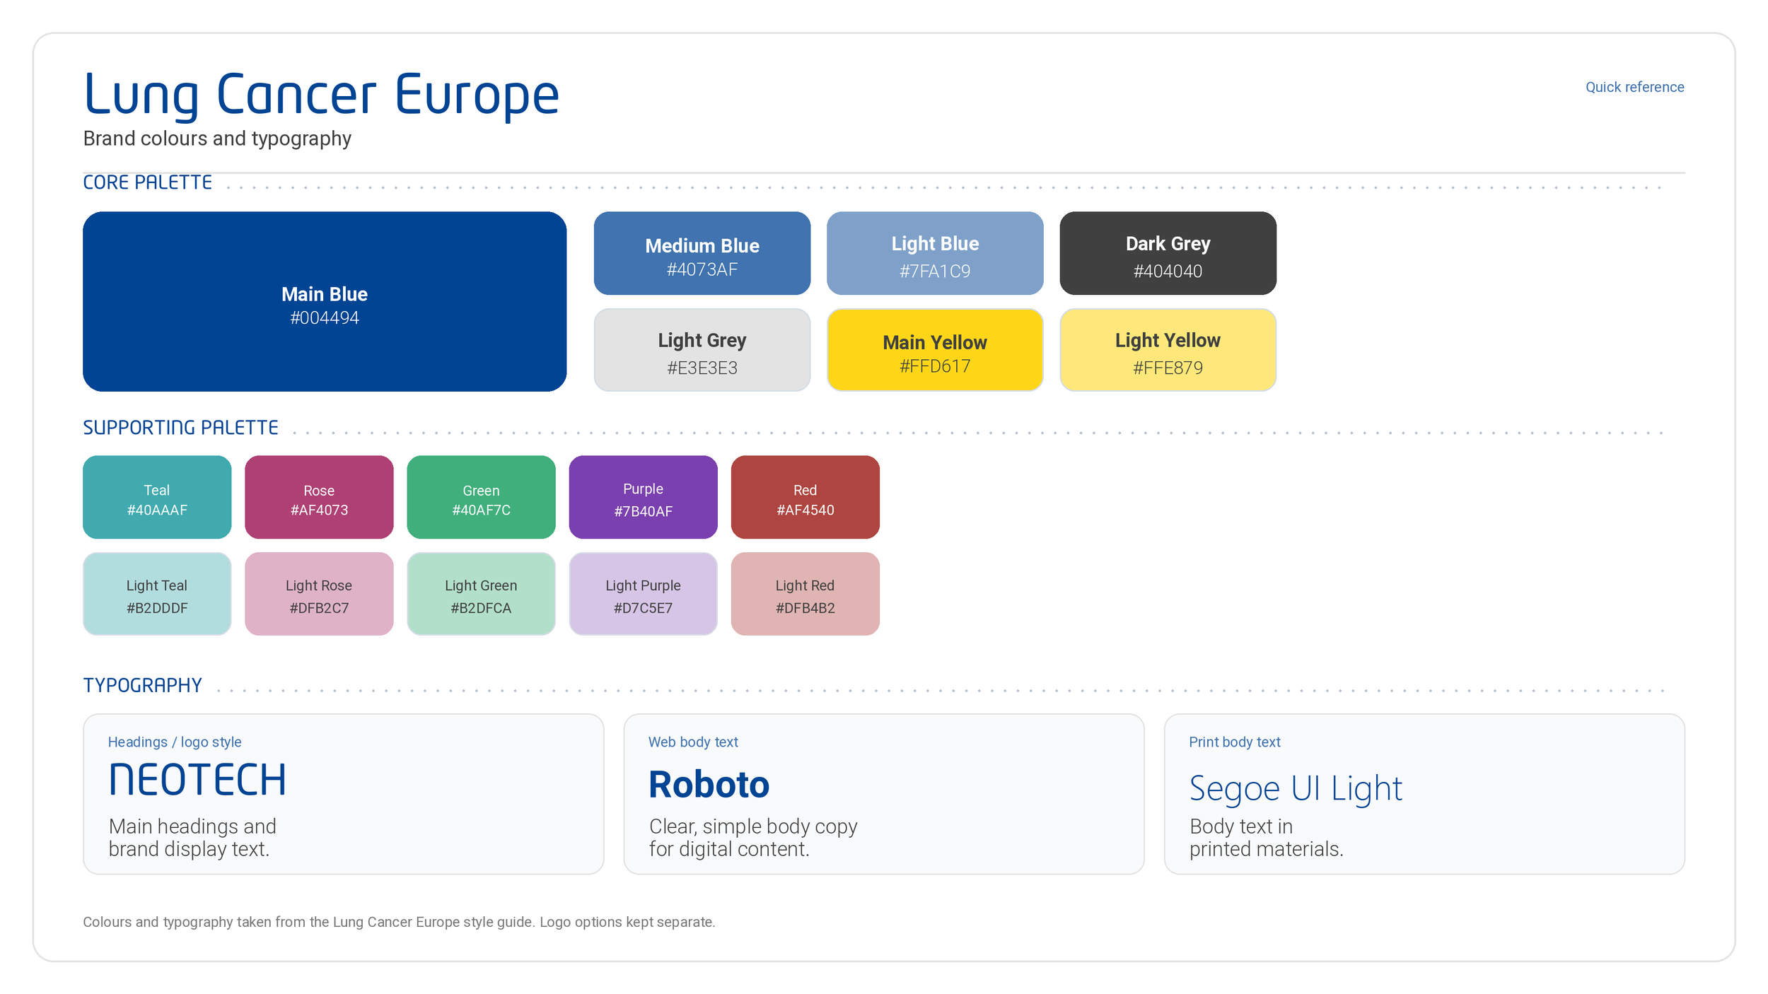Choose the Purple #7B40AF swatch

coord(643,497)
